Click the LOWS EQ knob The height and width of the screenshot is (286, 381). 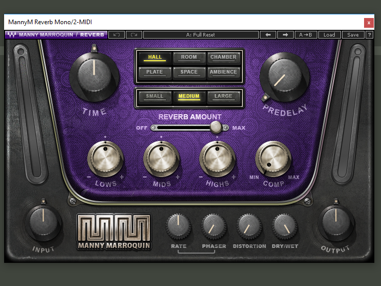[105, 158]
